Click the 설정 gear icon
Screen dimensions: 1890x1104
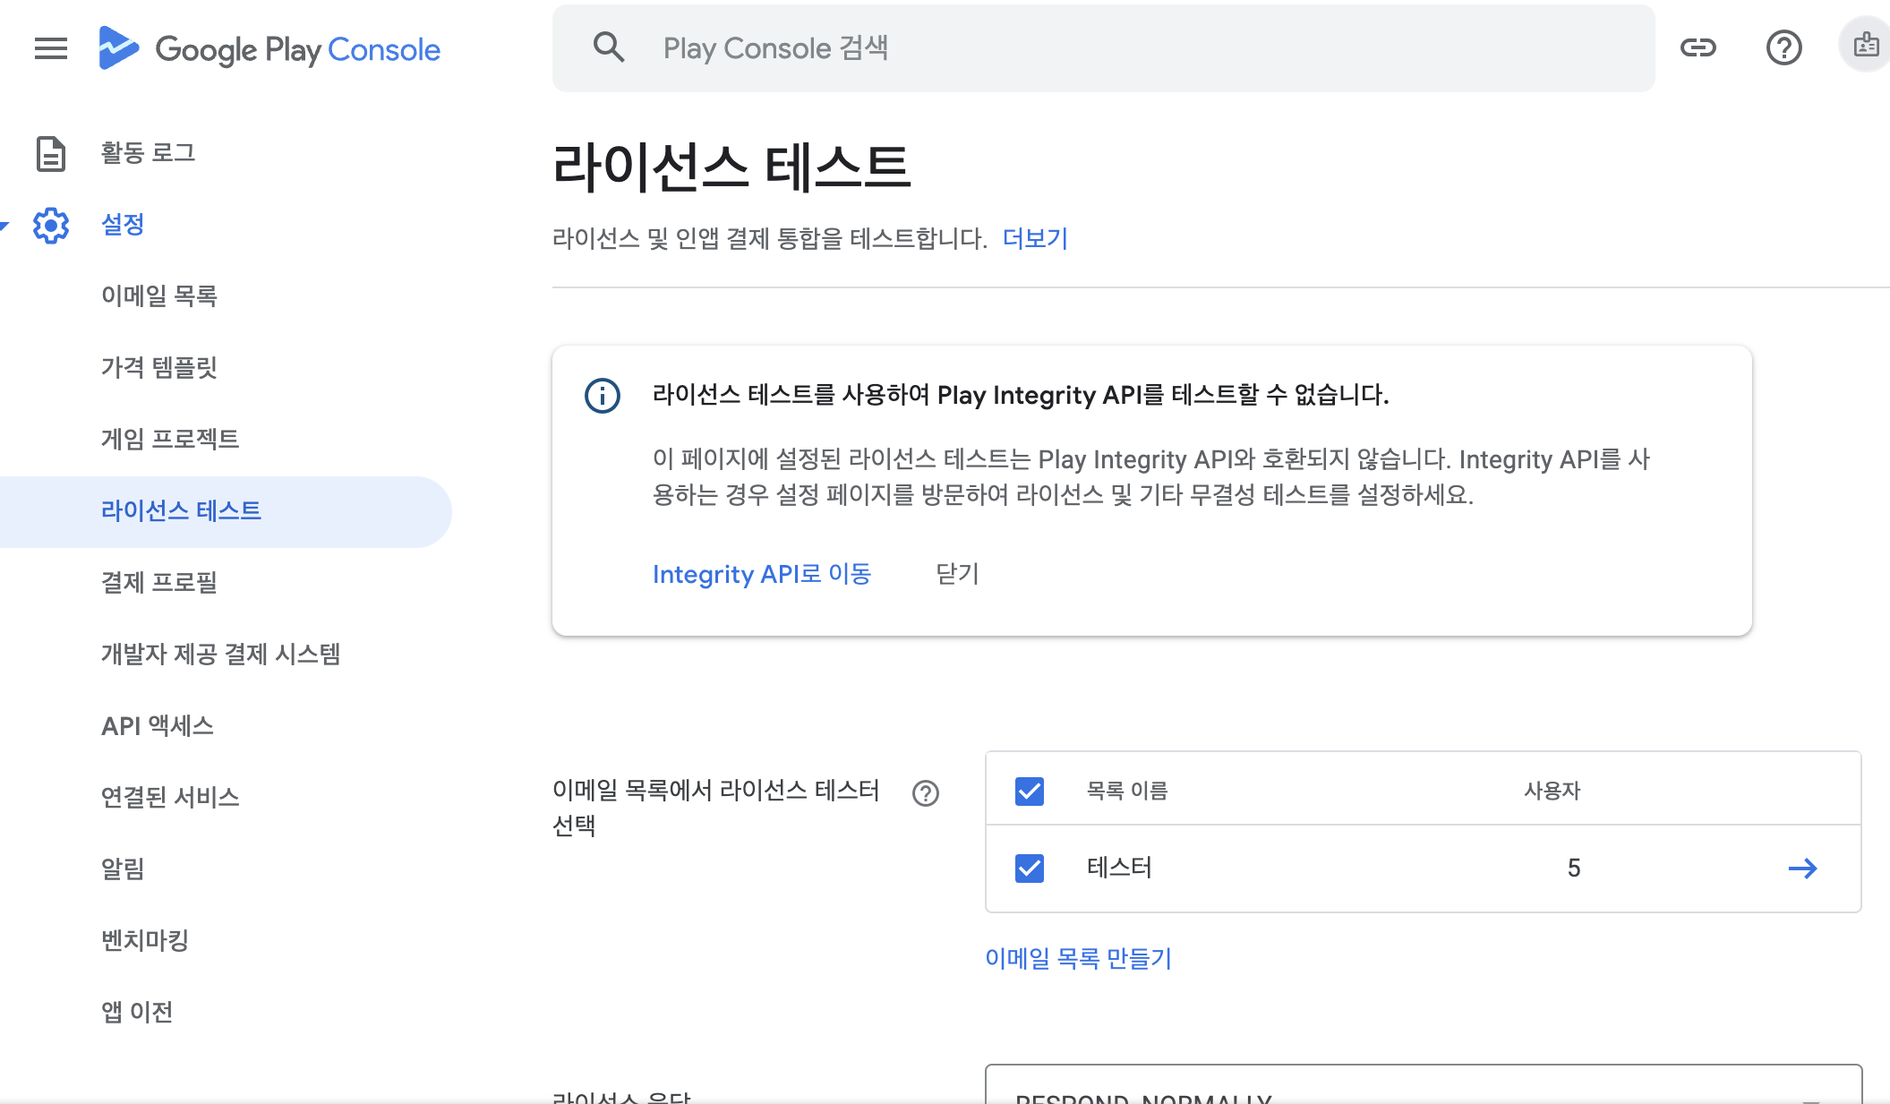click(x=51, y=225)
